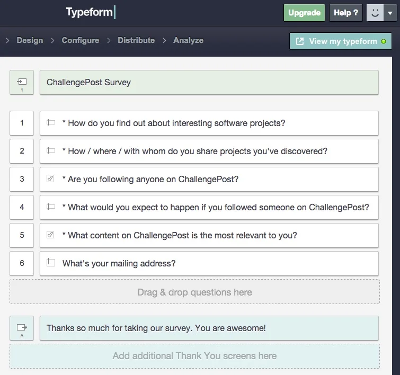Screen dimensions: 400x375
Task: Open question 'Are you following anyone on ChallengePost?'
Action: click(x=209, y=179)
